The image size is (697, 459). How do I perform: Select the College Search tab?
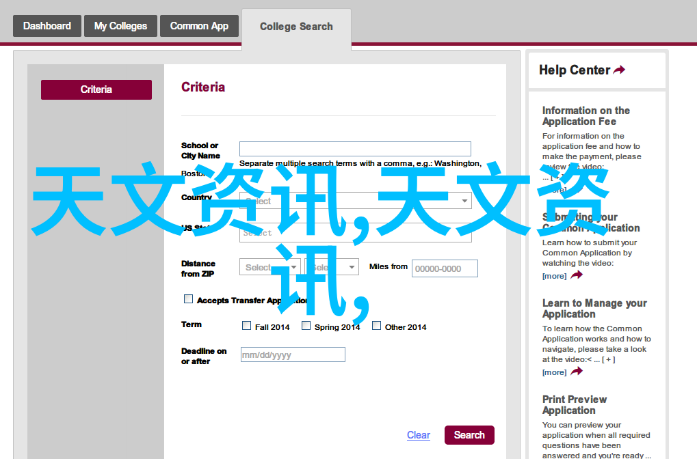(296, 27)
